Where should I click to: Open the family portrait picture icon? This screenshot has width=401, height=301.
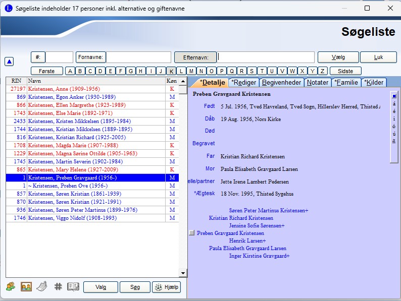26,287
